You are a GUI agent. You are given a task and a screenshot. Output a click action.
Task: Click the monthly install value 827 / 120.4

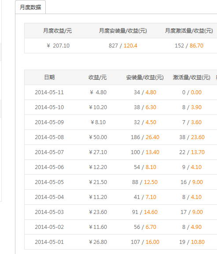[123, 46]
